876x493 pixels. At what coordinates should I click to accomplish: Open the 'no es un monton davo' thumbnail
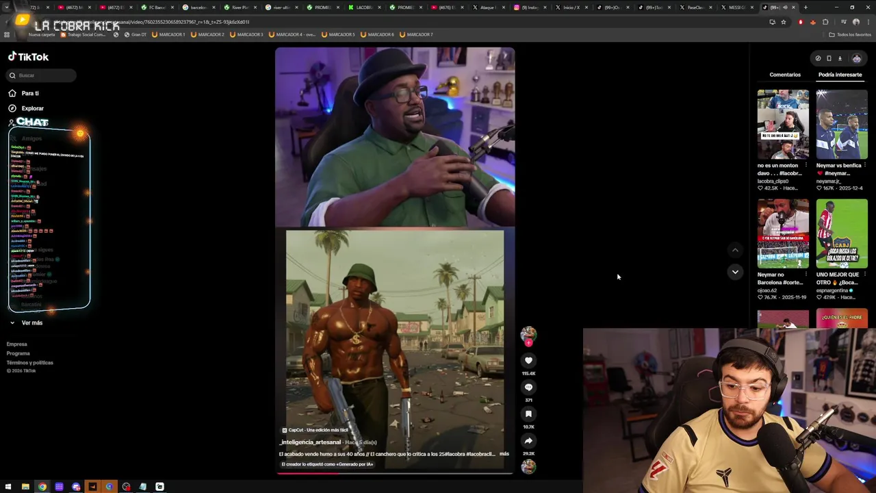pyautogui.click(x=783, y=124)
